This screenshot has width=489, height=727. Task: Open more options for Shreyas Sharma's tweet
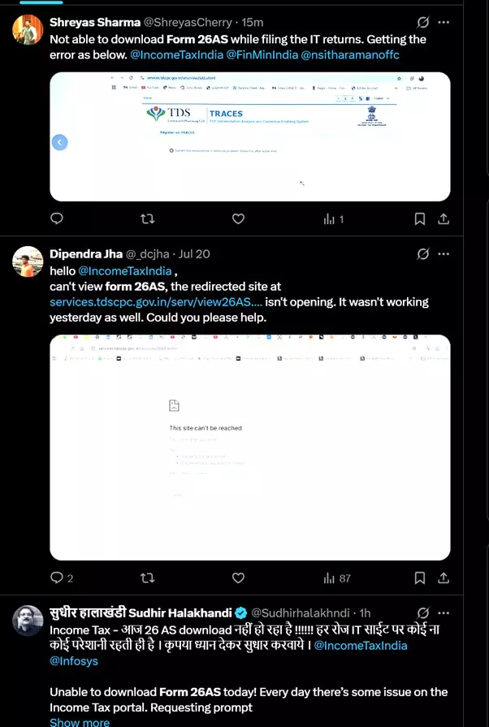[x=444, y=22]
